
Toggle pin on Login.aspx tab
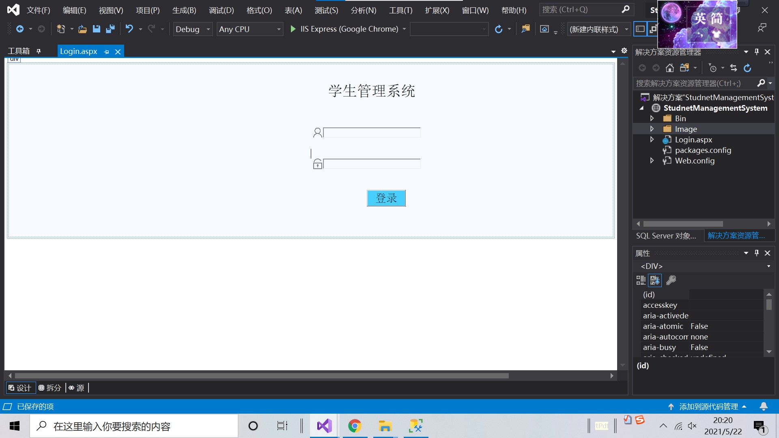pos(106,52)
